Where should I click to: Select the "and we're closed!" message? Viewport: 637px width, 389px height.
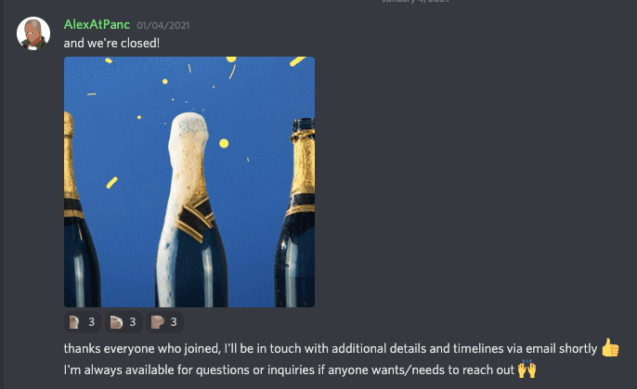111,43
